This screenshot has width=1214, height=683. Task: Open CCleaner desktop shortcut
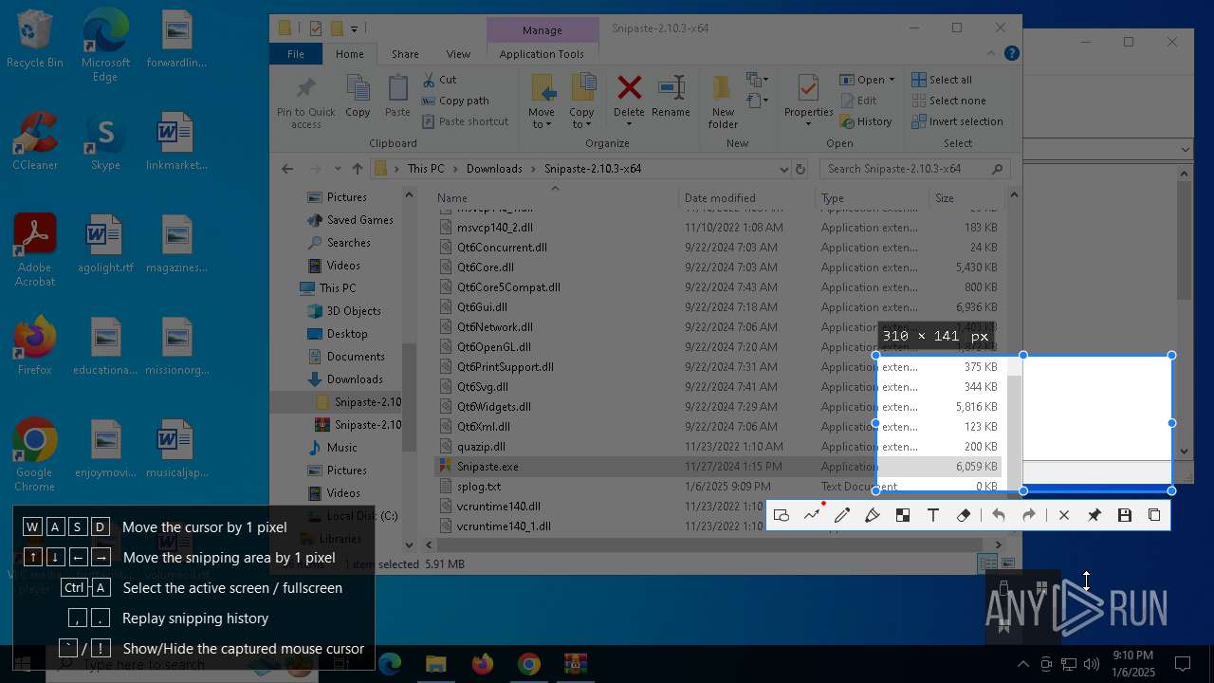pos(35,140)
